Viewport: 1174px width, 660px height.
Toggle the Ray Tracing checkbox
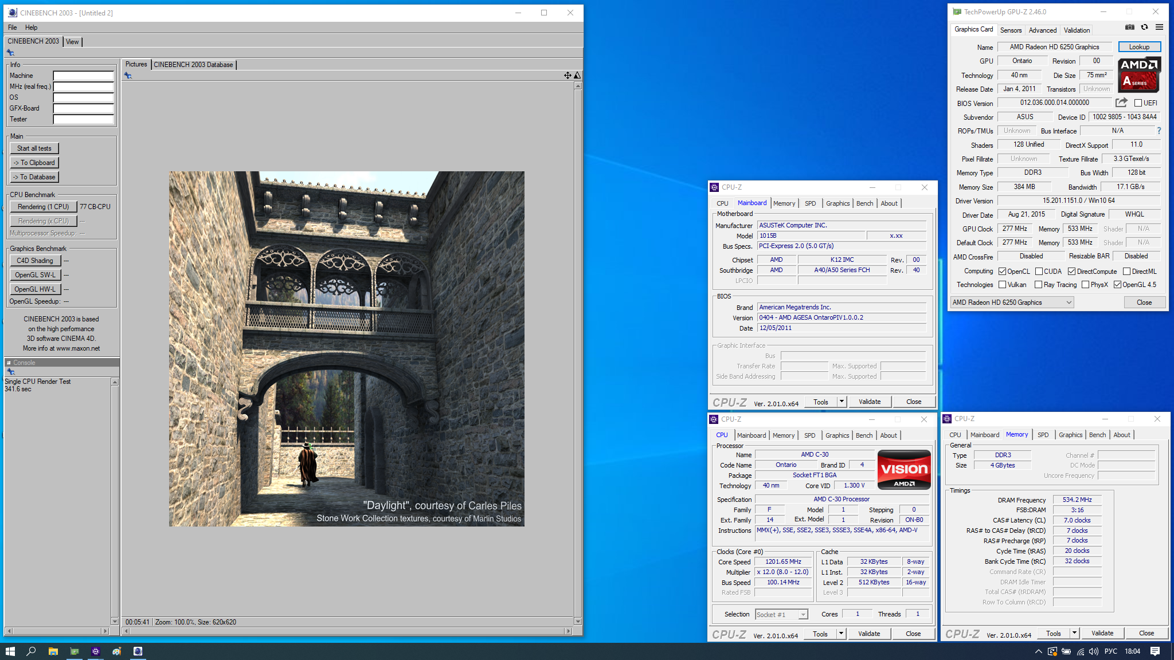click(x=1038, y=285)
